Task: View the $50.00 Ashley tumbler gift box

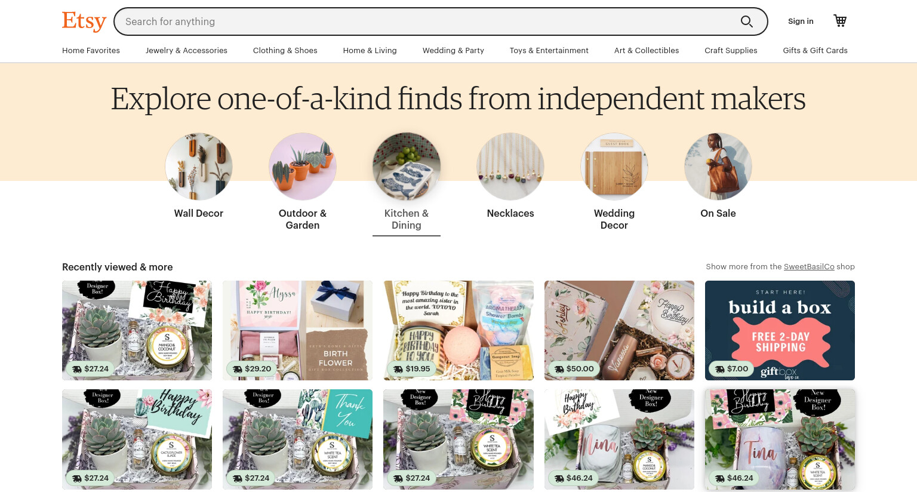Action: pos(619,330)
